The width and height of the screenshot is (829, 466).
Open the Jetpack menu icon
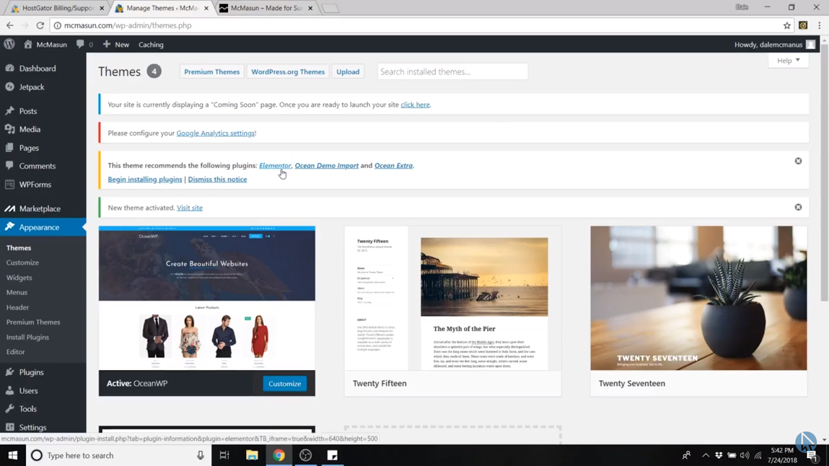[10, 87]
